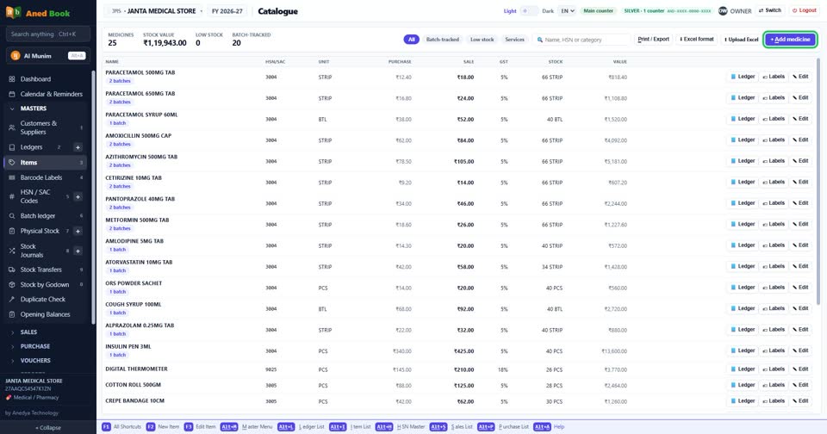Open the FY 2026-27 year selector
Screen dimensions: 827x434
[227, 11]
